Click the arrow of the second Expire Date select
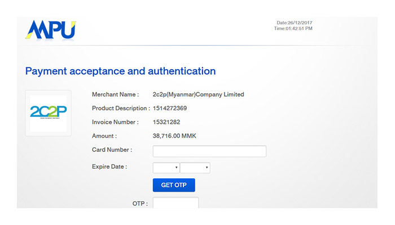This screenshot has height=225, width=395. 207,168
